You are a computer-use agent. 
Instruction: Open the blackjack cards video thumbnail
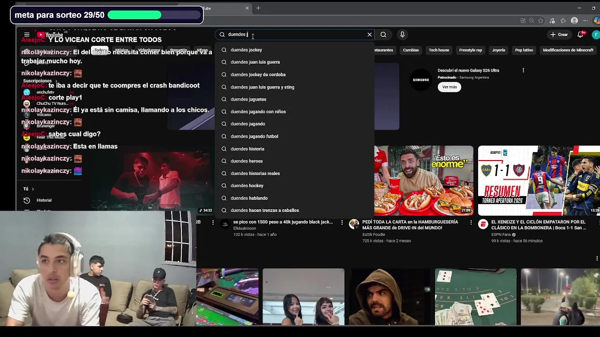(475, 297)
